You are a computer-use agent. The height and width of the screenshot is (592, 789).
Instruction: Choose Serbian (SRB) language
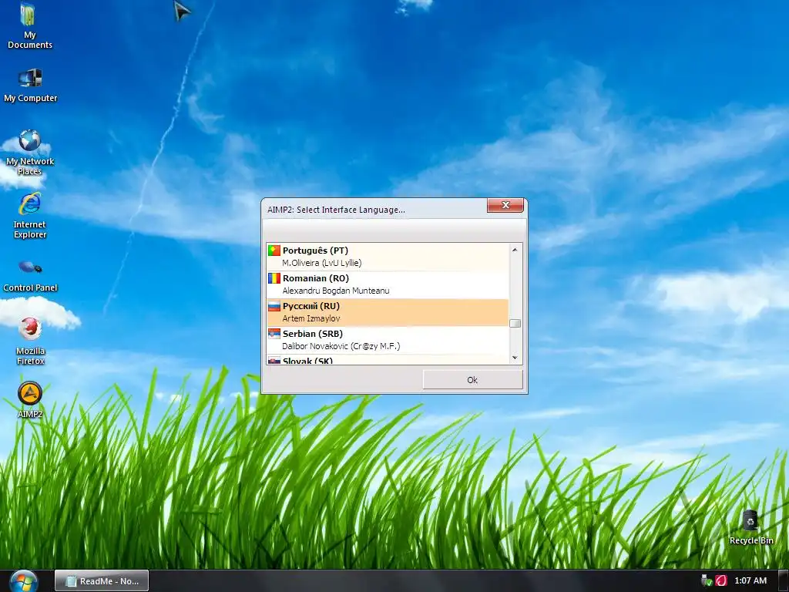(388, 340)
